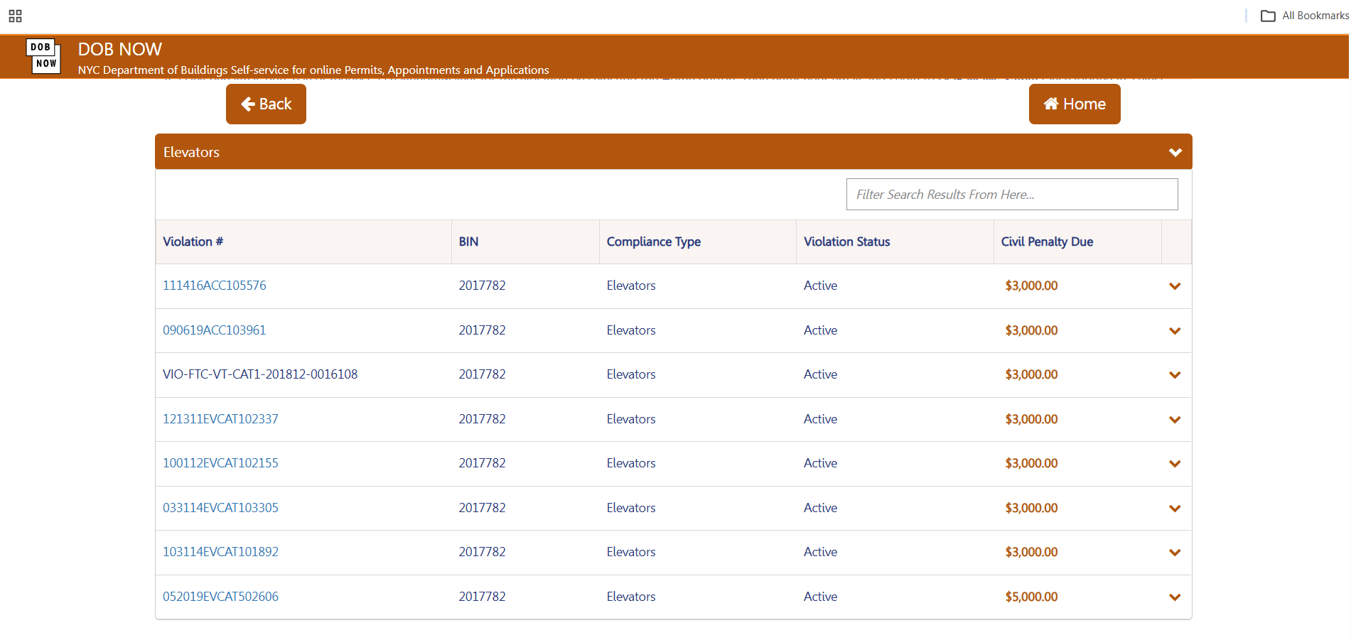The width and height of the screenshot is (1351, 640).
Task: Sort by Civil Penalty Due header
Action: (x=1047, y=242)
